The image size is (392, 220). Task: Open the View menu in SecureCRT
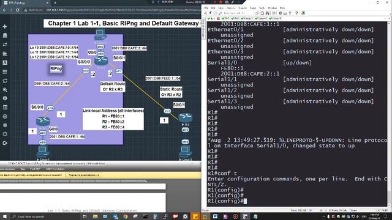(x=221, y=8)
